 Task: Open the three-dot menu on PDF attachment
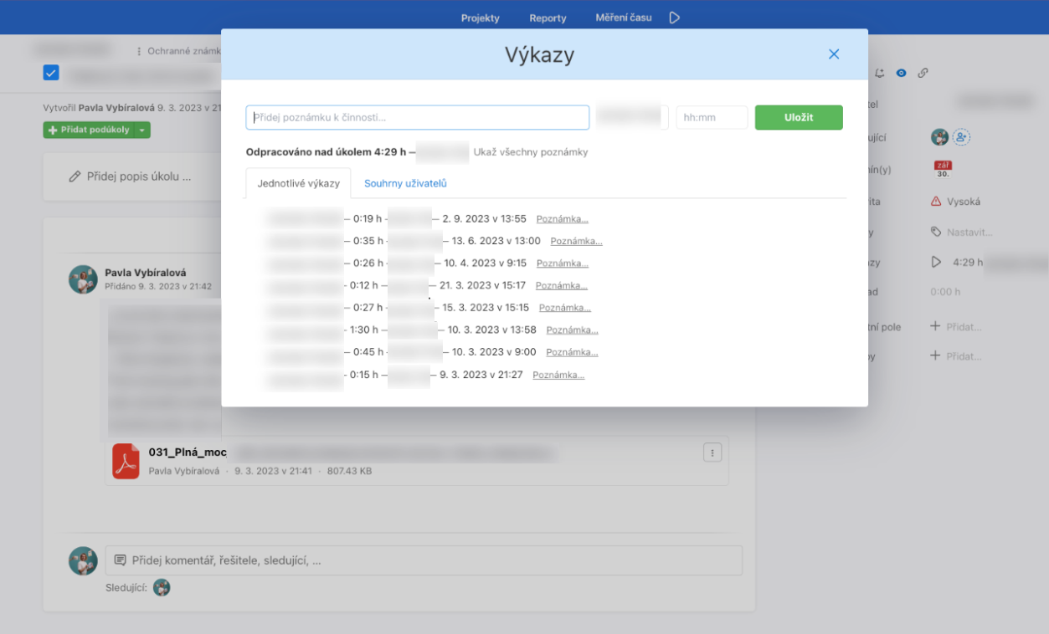(712, 452)
